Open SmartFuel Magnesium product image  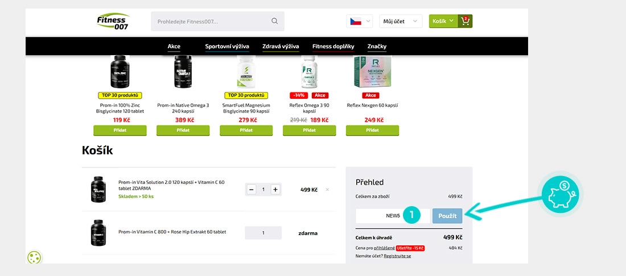click(246, 72)
